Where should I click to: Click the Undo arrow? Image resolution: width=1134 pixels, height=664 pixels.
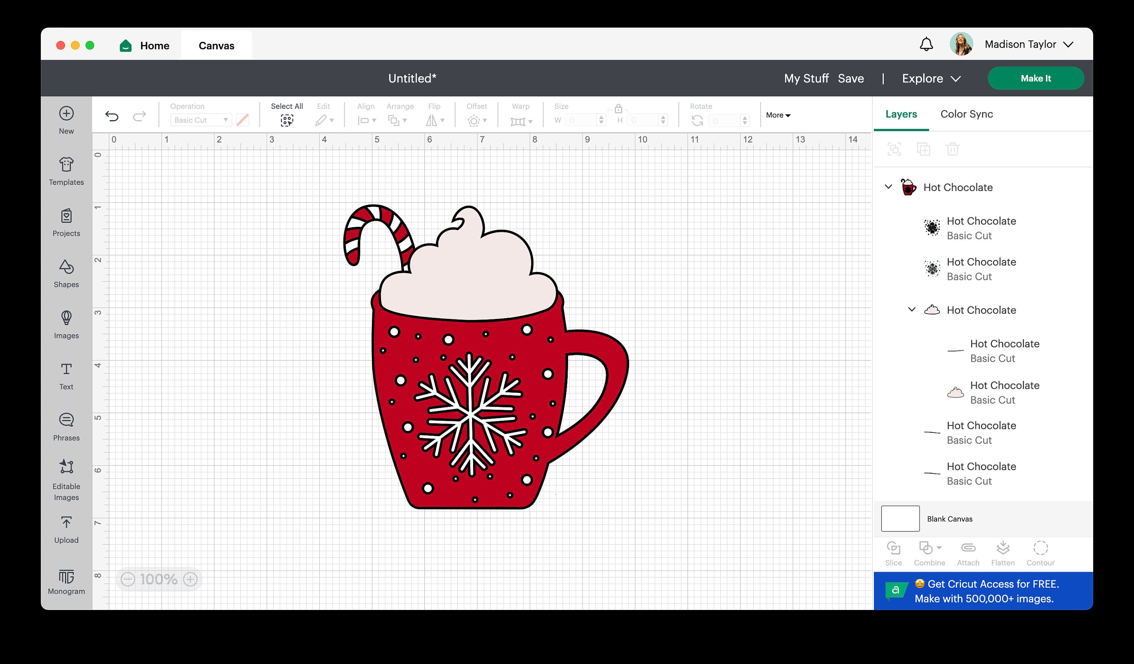tap(112, 116)
